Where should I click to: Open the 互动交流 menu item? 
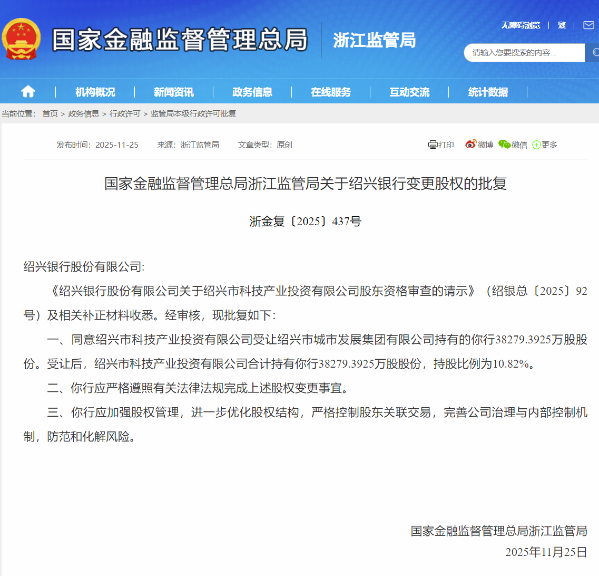(409, 92)
